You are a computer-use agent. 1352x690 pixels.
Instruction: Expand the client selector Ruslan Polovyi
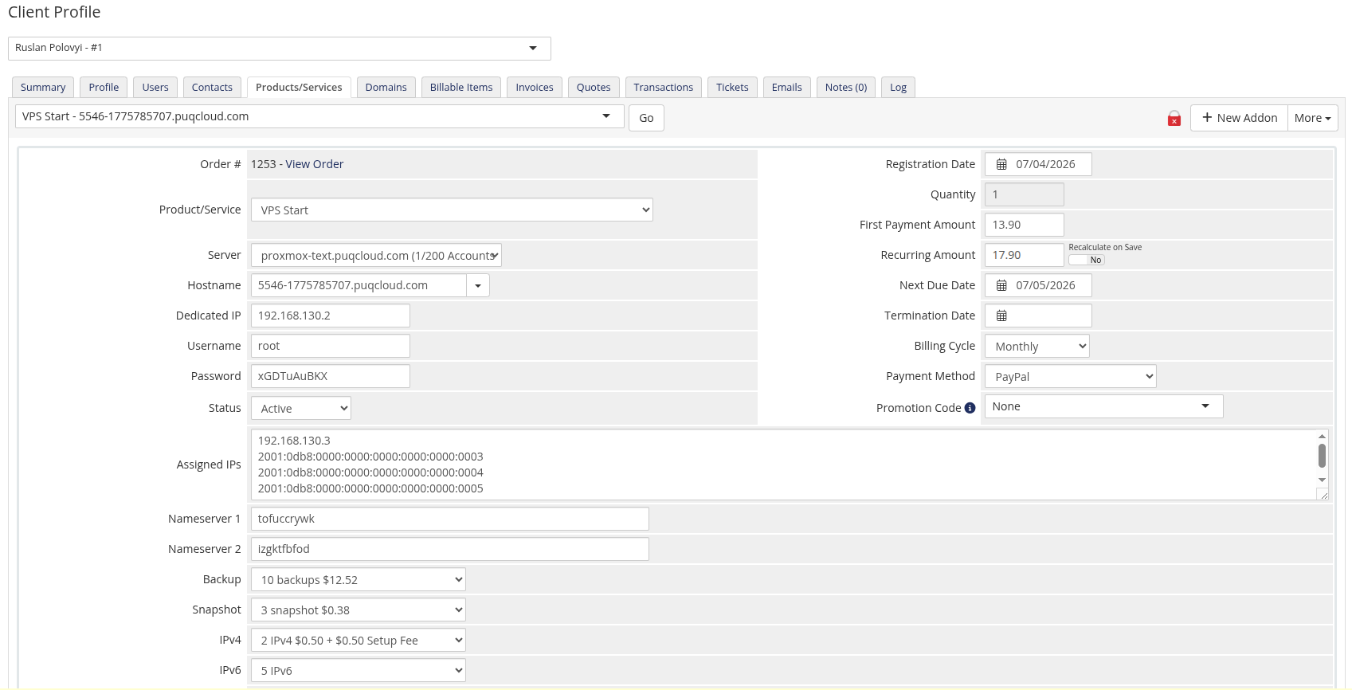point(279,48)
